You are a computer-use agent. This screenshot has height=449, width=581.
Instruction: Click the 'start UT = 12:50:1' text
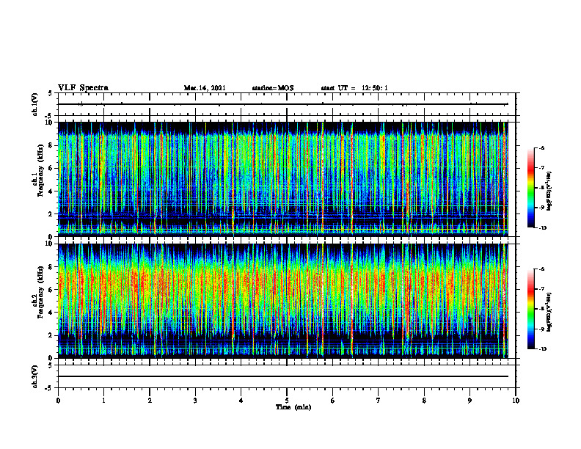coord(354,88)
